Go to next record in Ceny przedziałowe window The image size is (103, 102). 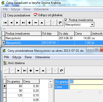click(19, 70)
